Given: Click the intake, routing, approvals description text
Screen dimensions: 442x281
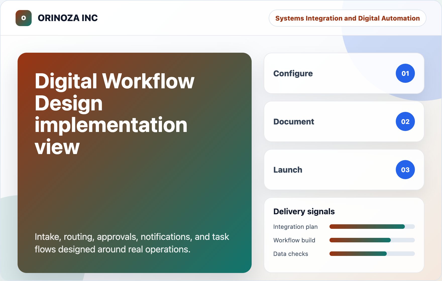Looking at the screenshot, I should click(132, 243).
